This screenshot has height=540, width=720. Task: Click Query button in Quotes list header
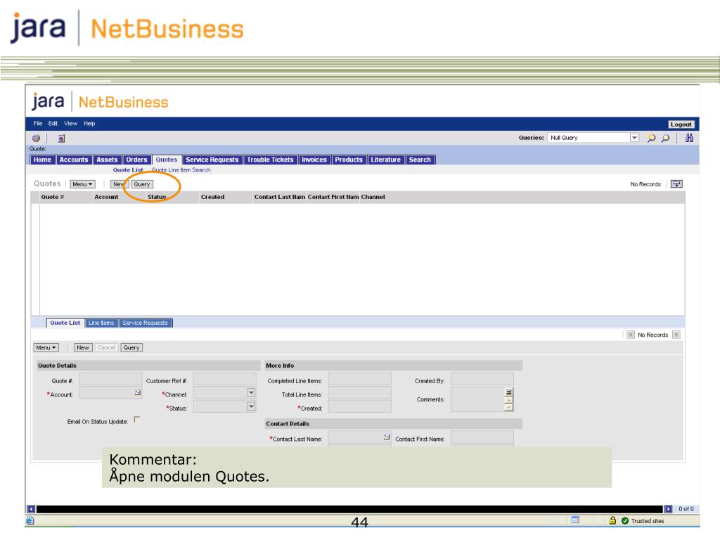pos(142,184)
